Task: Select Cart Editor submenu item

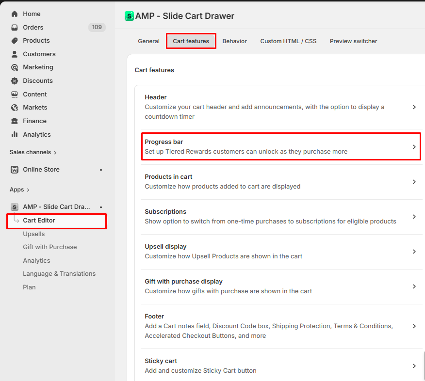Action: tap(57, 221)
